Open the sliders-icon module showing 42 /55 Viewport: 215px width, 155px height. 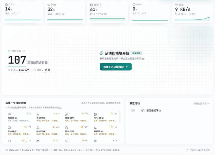tap(95, 128)
